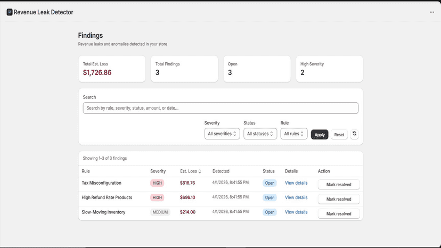Screen dimensions: 441x248
Task: Apply the selected filters
Action: [x=320, y=135]
